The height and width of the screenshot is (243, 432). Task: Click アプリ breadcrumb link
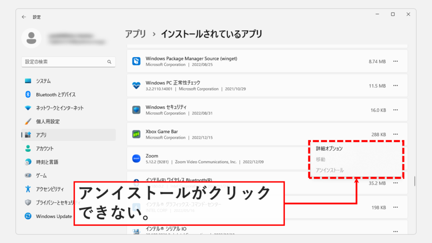pos(135,34)
